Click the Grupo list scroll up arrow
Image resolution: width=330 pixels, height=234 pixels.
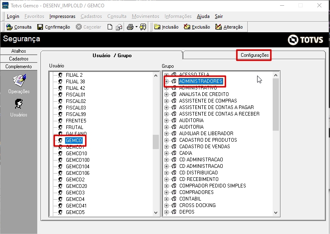276,75
